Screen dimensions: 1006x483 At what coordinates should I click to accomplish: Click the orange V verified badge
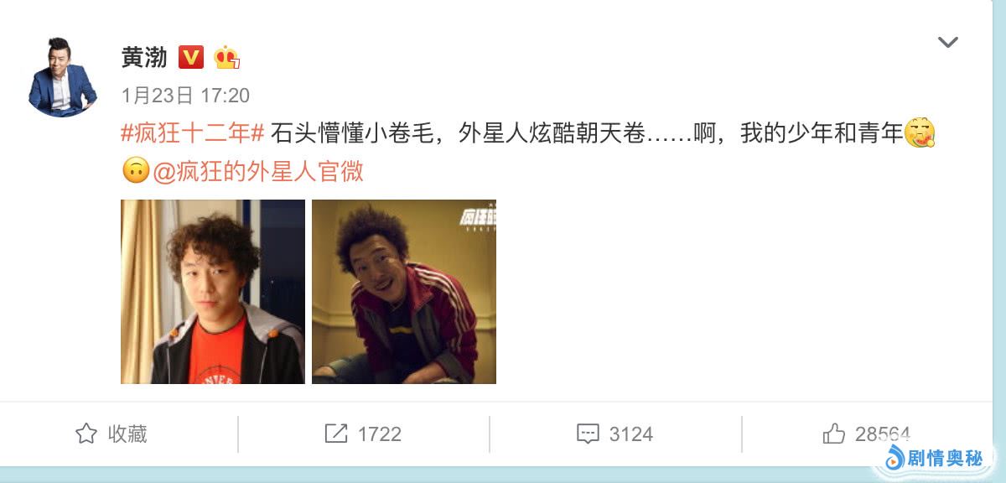pyautogui.click(x=192, y=57)
